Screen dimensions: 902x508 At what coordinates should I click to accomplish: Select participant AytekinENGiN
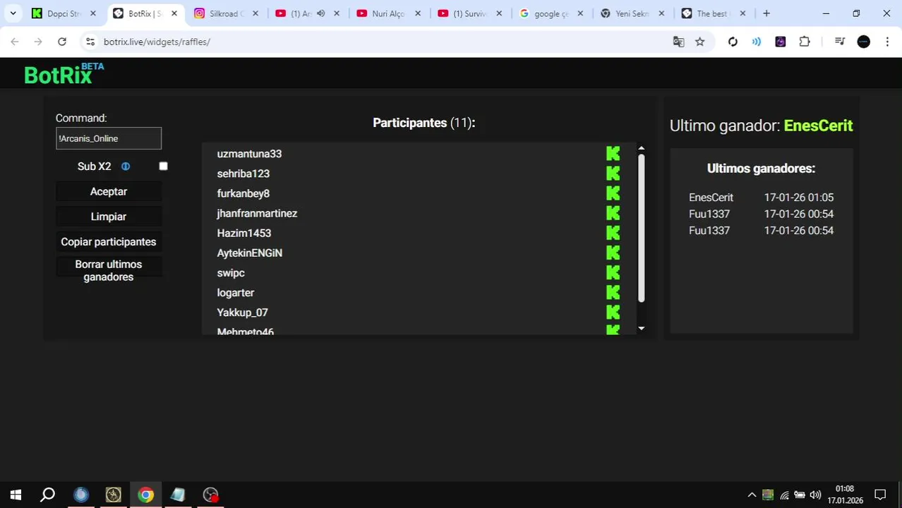pyautogui.click(x=250, y=253)
